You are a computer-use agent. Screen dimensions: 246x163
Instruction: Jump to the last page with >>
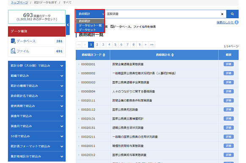(x=152, y=45)
